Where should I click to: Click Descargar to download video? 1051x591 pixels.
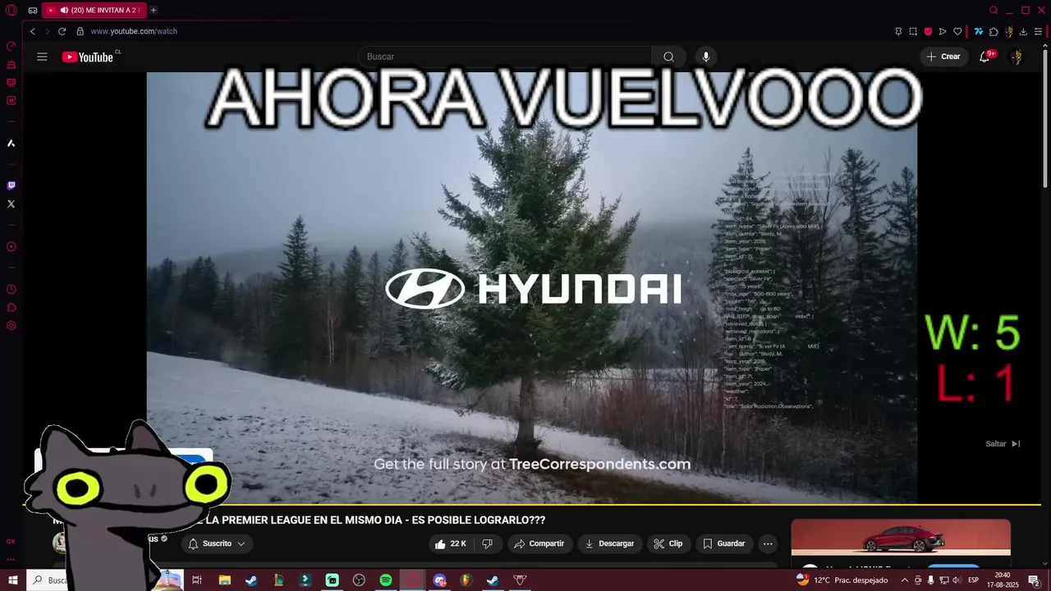pos(608,543)
